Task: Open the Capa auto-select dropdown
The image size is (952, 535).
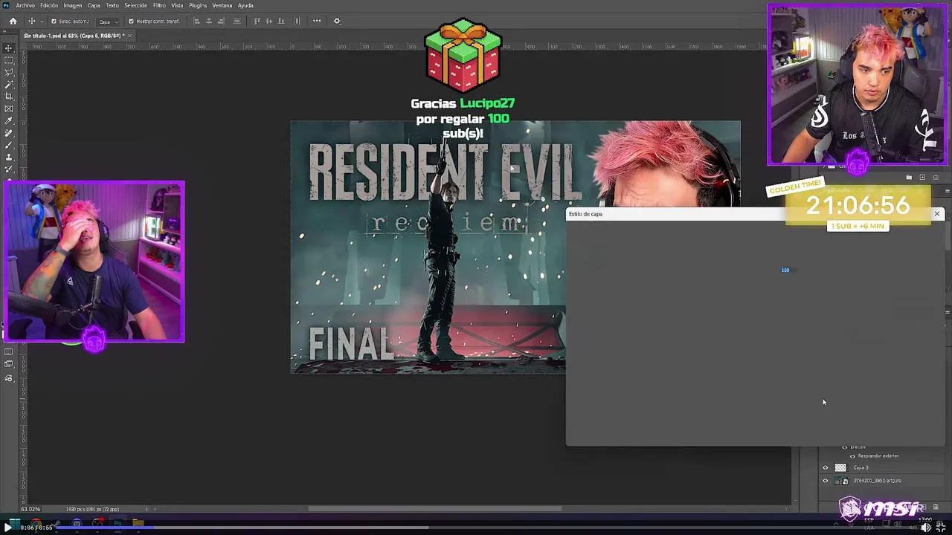Action: click(108, 22)
